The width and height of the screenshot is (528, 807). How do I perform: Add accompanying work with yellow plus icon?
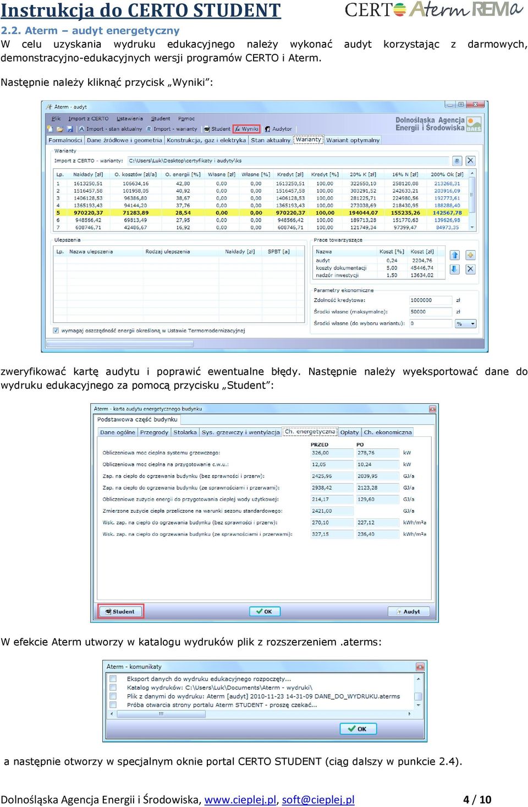(470, 255)
